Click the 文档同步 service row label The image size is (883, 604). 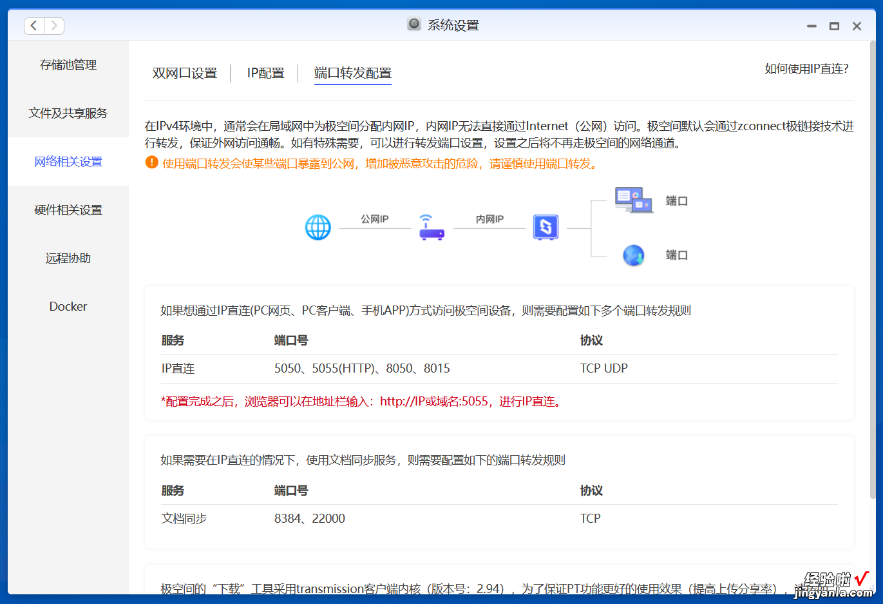(x=184, y=518)
